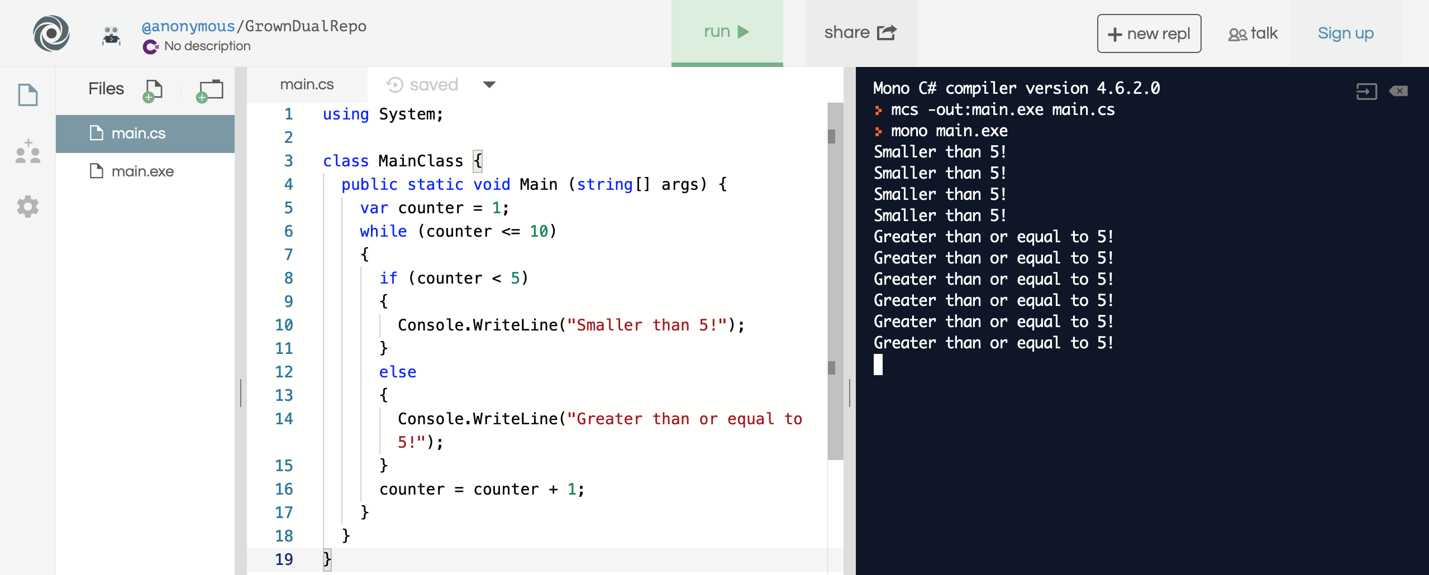This screenshot has height=575, width=1429.
Task: Click the 'counter = counter + 1;' line
Action: (x=482, y=490)
